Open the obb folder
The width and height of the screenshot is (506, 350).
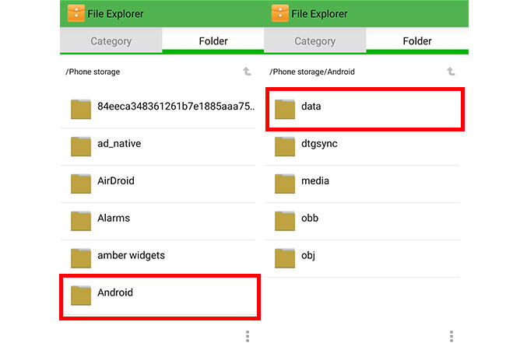coord(363,222)
